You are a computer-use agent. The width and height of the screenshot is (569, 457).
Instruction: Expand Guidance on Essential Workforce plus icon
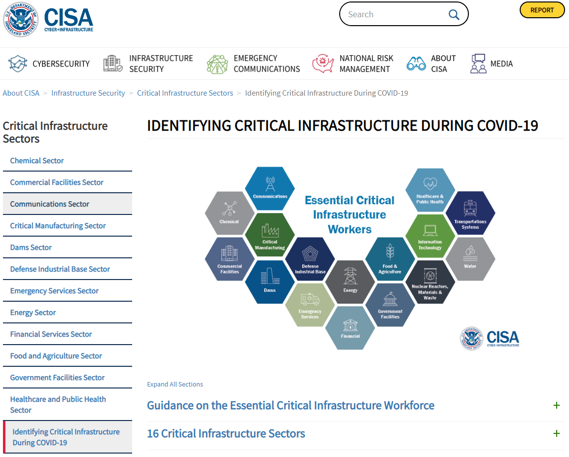pyautogui.click(x=556, y=405)
